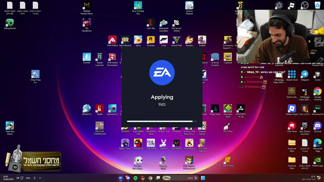The image size is (324, 182).
Task: Launch RedM from the desktop
Action: (99, 110)
